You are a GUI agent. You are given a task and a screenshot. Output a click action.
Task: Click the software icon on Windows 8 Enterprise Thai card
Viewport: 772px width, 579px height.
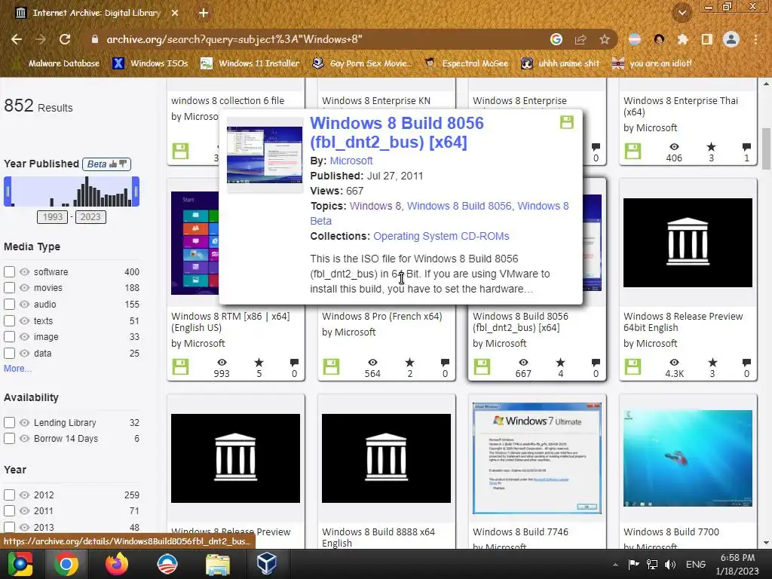coord(633,151)
